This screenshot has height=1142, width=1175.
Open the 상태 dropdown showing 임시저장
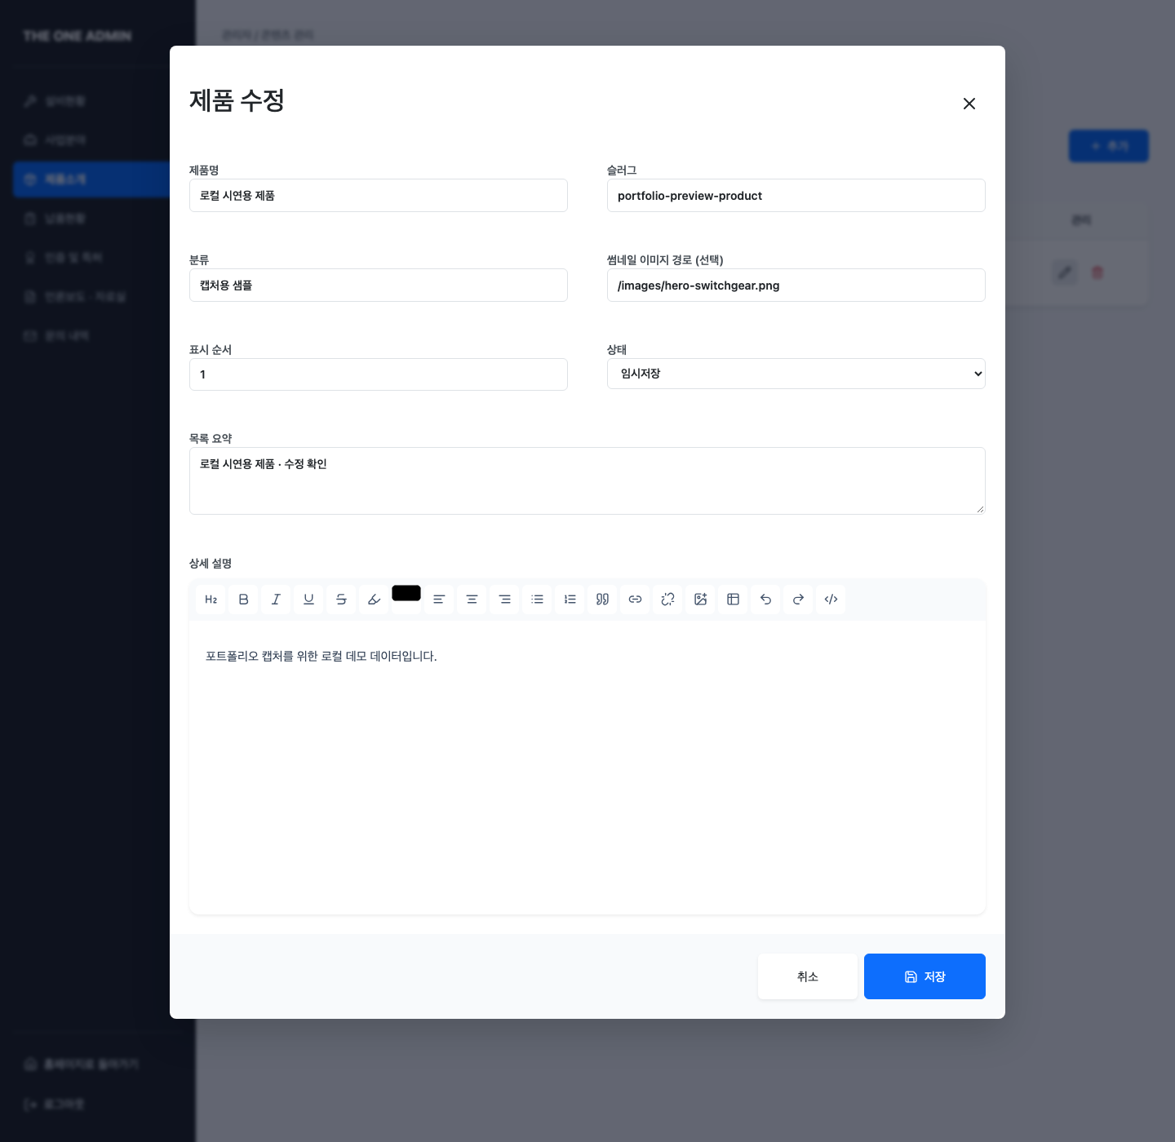(796, 374)
